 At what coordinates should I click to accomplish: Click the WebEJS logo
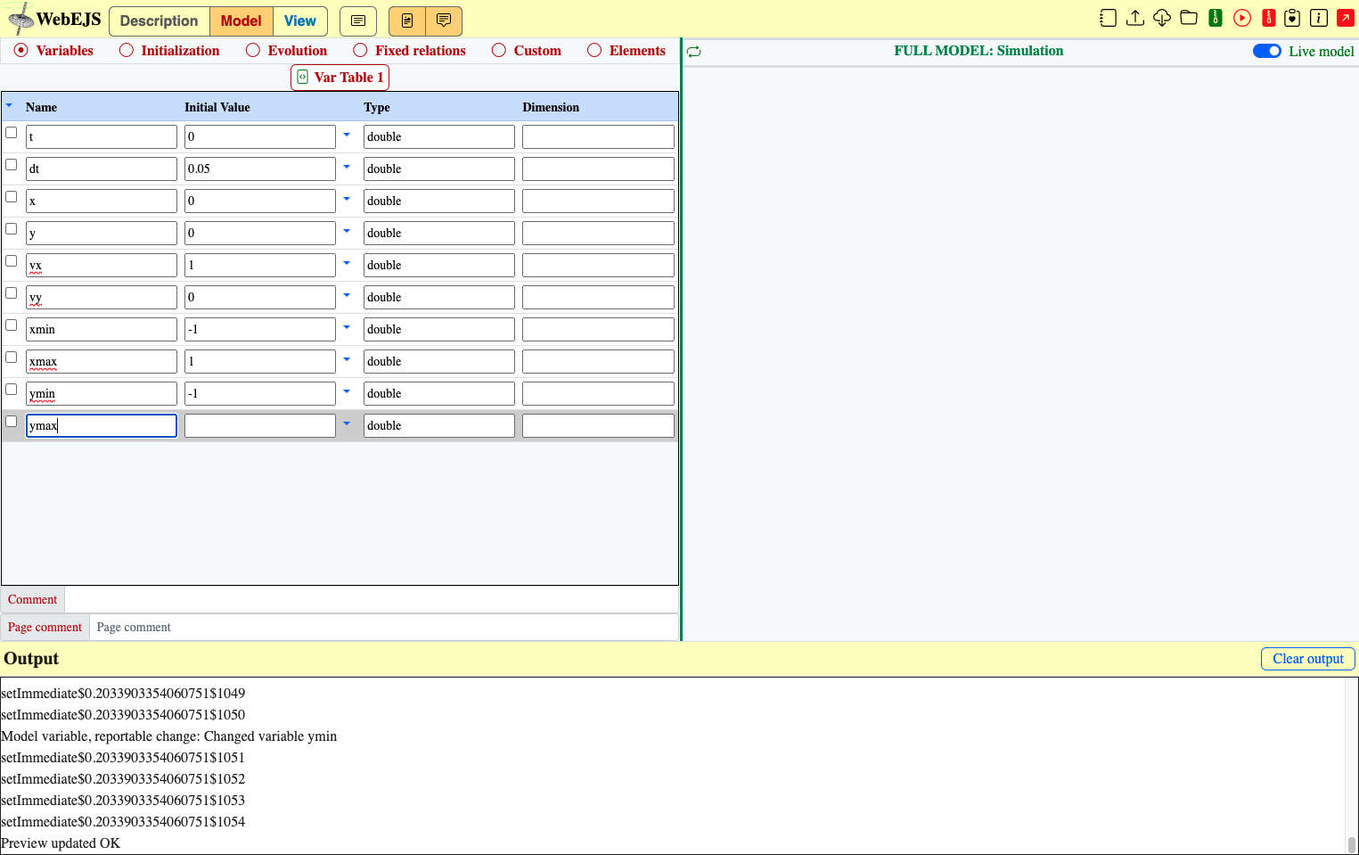(53, 19)
